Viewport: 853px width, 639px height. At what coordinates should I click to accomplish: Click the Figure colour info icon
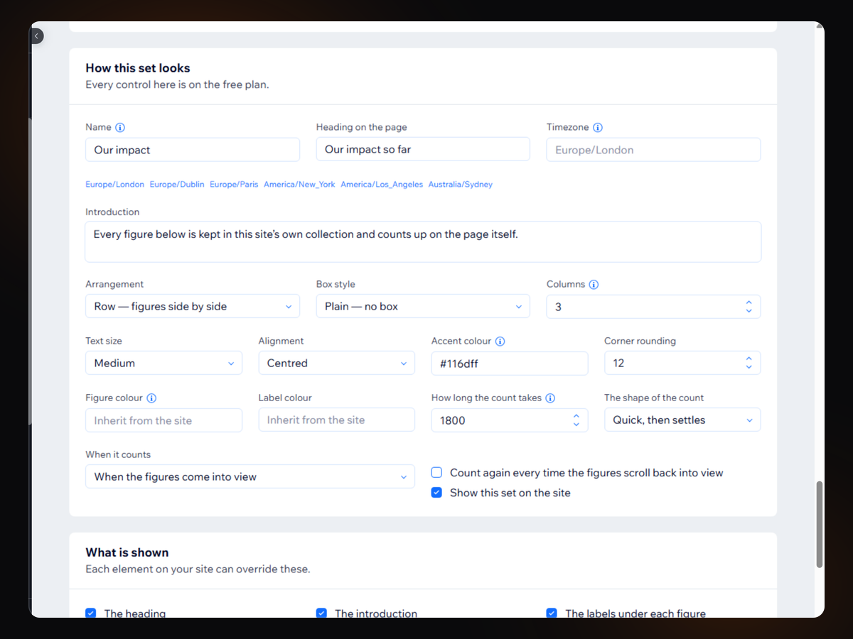tap(151, 398)
